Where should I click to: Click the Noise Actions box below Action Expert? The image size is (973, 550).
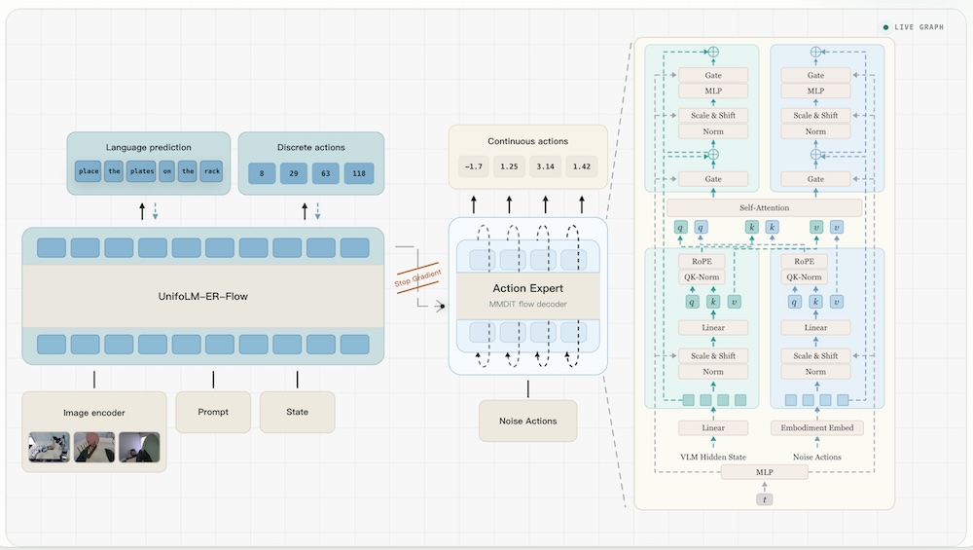528,421
